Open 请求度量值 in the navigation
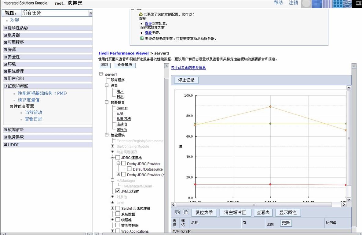The image size is (362, 235). 29,100
